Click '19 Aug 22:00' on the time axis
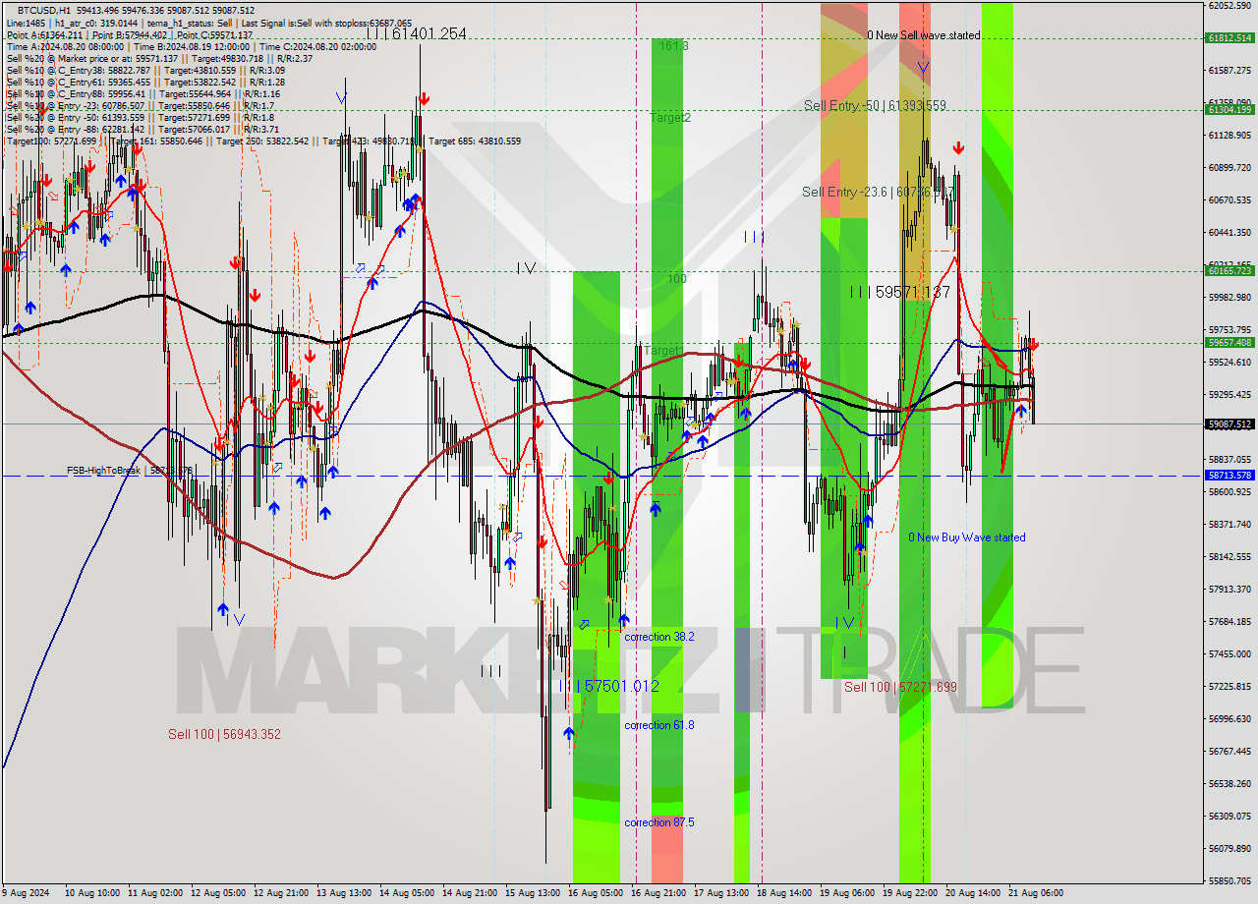The width and height of the screenshot is (1258, 904). [910, 893]
